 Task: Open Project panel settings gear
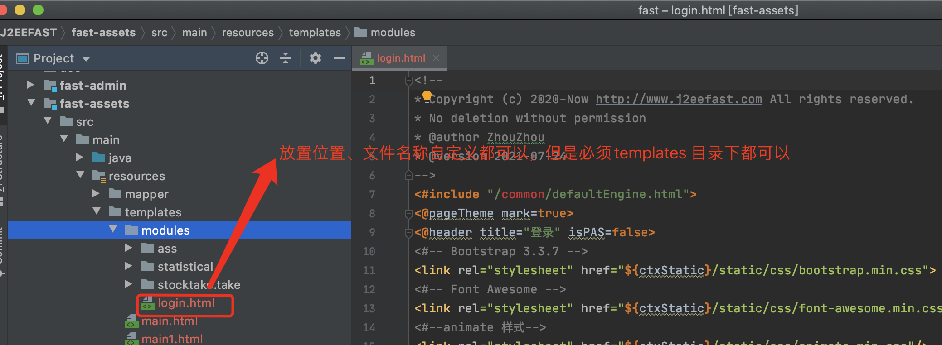click(x=316, y=58)
